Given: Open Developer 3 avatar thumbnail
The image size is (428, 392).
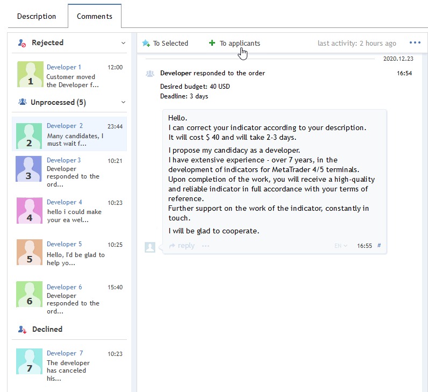Looking at the screenshot, I should (28, 169).
